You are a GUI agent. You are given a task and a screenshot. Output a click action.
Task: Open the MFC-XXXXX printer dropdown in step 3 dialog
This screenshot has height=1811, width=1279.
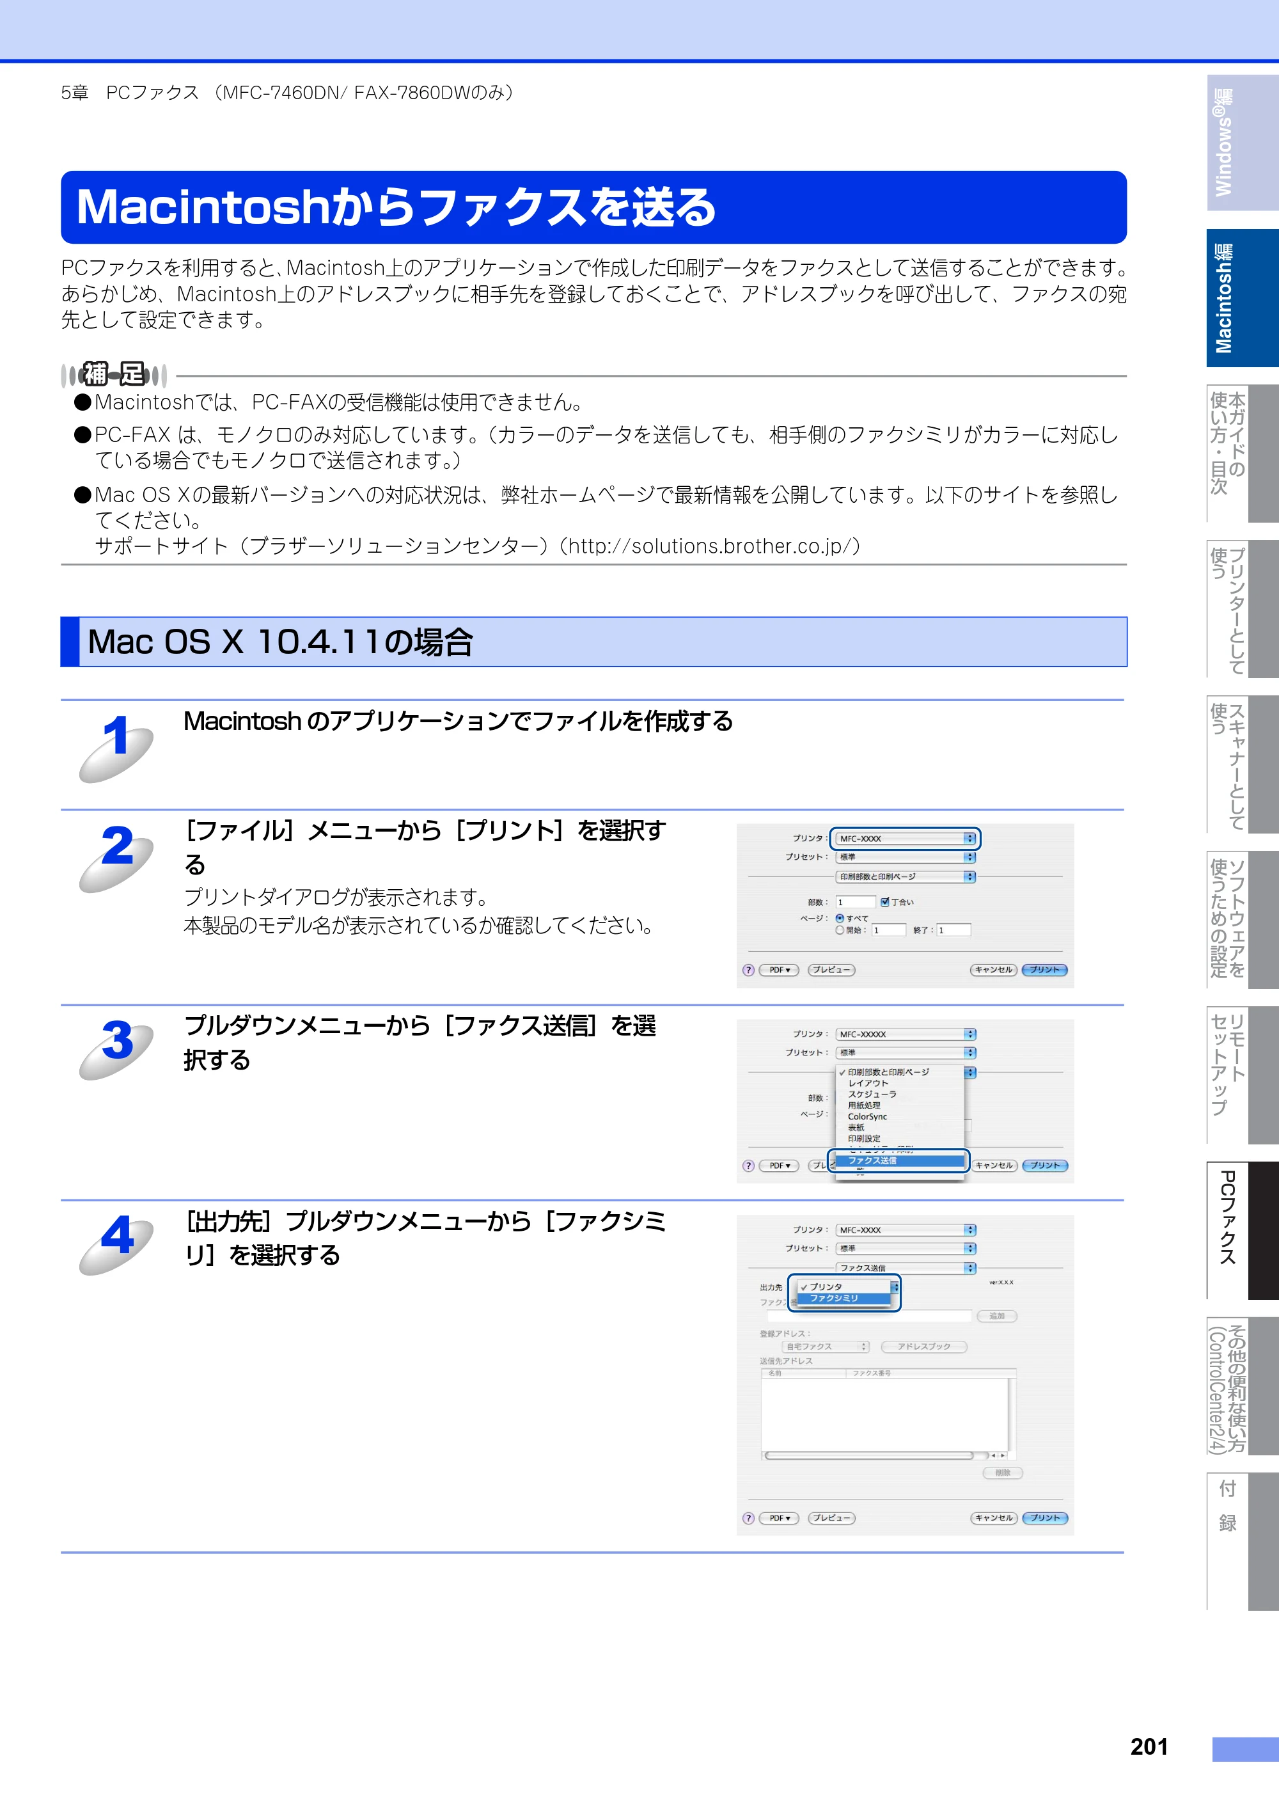[x=906, y=1034]
